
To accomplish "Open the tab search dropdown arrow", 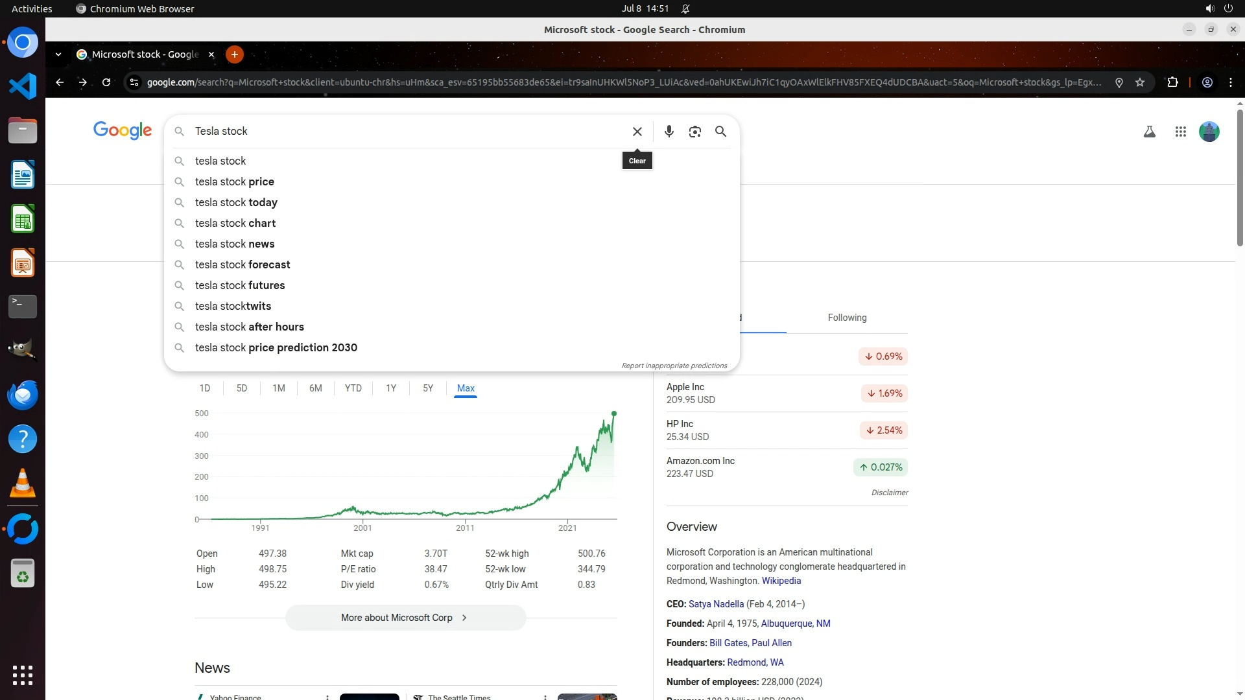I will pos(58,54).
